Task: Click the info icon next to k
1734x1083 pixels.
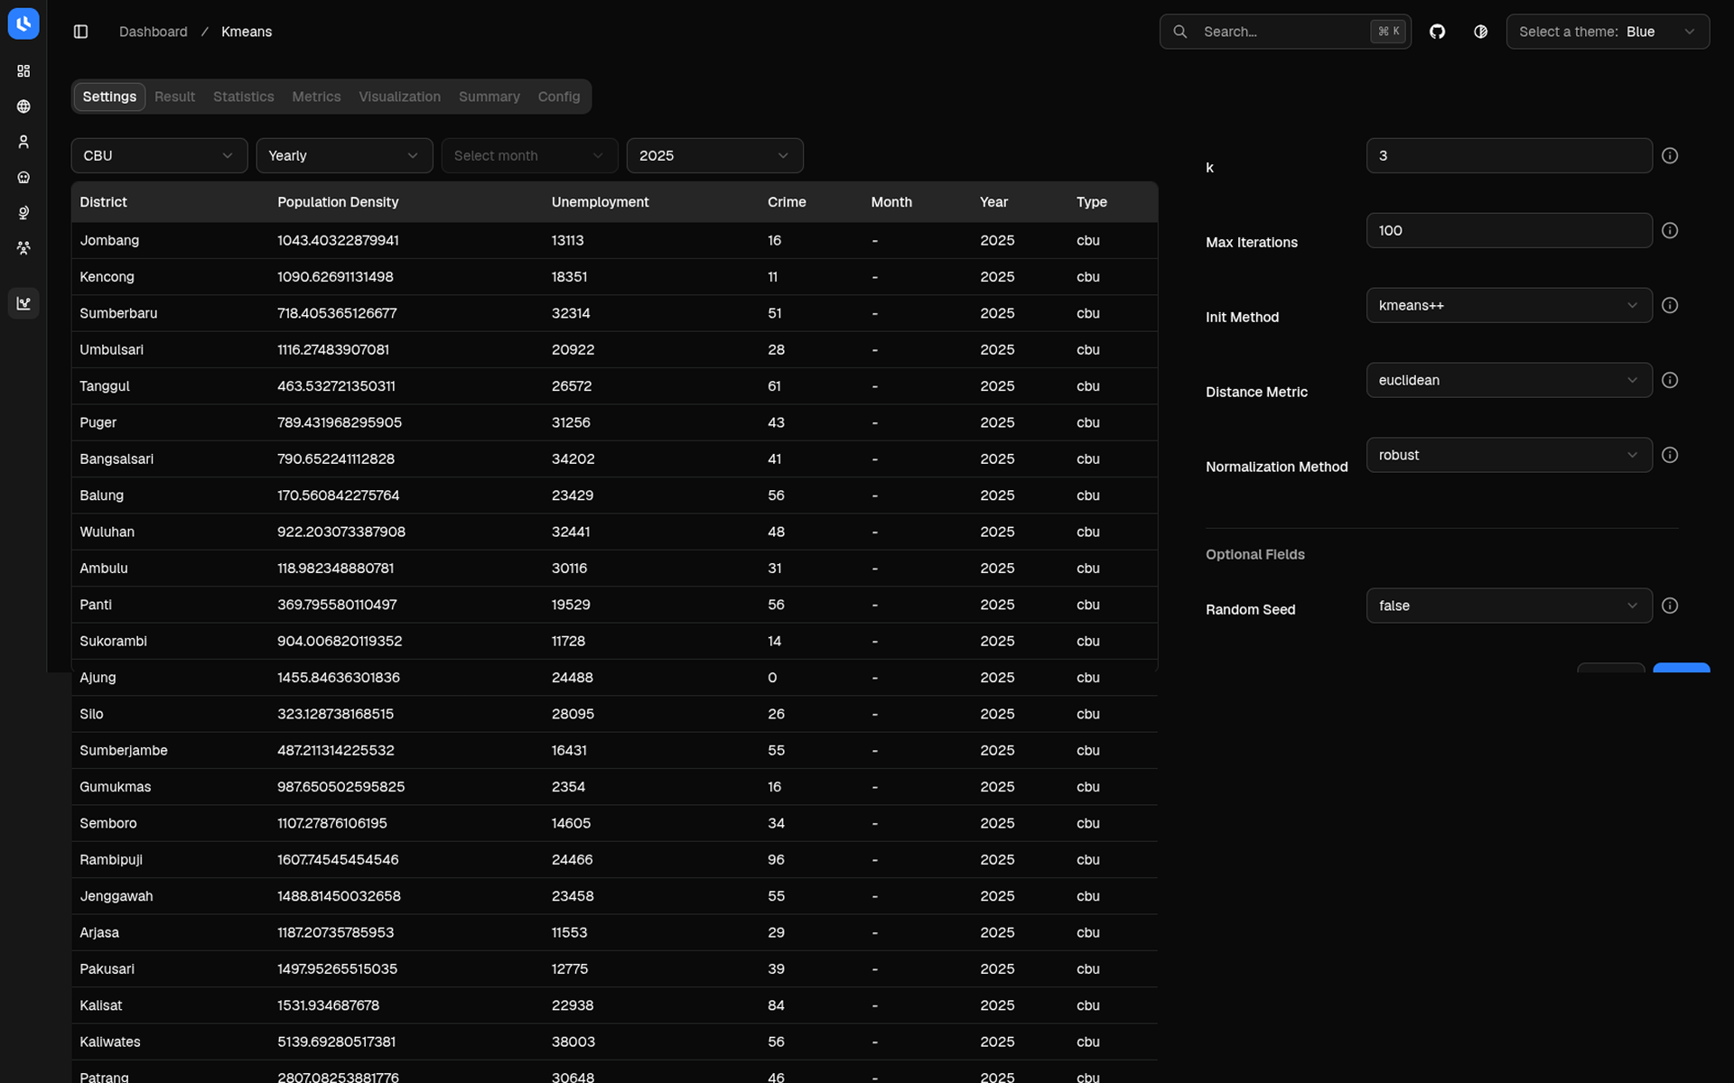Action: [1670, 156]
